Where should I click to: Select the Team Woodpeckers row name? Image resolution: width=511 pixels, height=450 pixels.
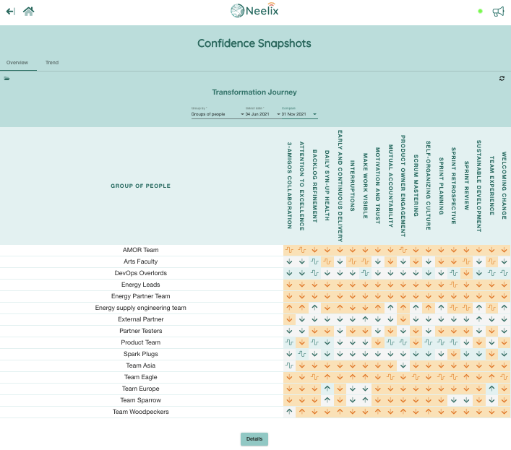tap(140, 412)
